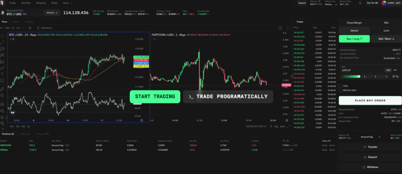Screen dimensions: 402x174
Task: Check the Reduce Only option
Action: tap(340, 90)
